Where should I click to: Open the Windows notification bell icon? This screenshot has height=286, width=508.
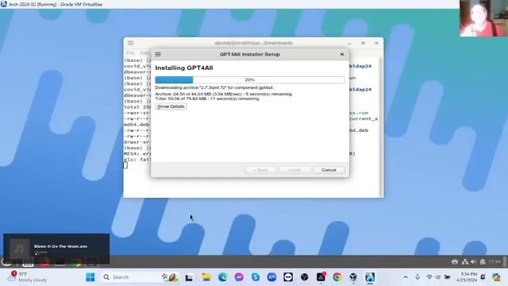click(x=483, y=277)
